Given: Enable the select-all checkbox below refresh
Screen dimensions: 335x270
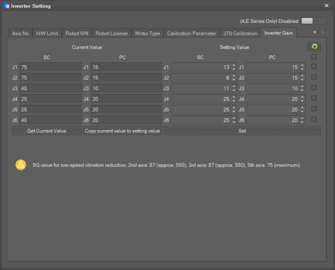Looking at the screenshot, I should pyautogui.click(x=314, y=57).
